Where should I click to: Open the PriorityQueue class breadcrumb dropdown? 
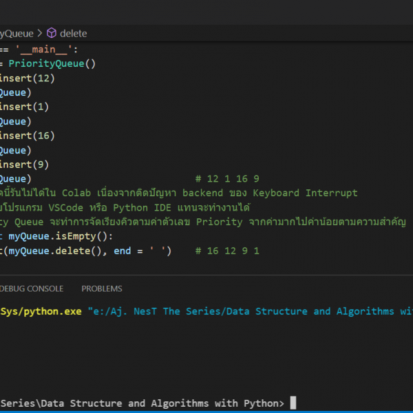click(x=15, y=33)
